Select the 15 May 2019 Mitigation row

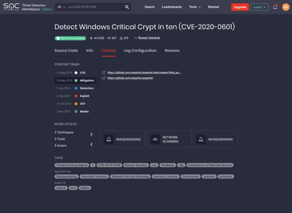(75, 81)
